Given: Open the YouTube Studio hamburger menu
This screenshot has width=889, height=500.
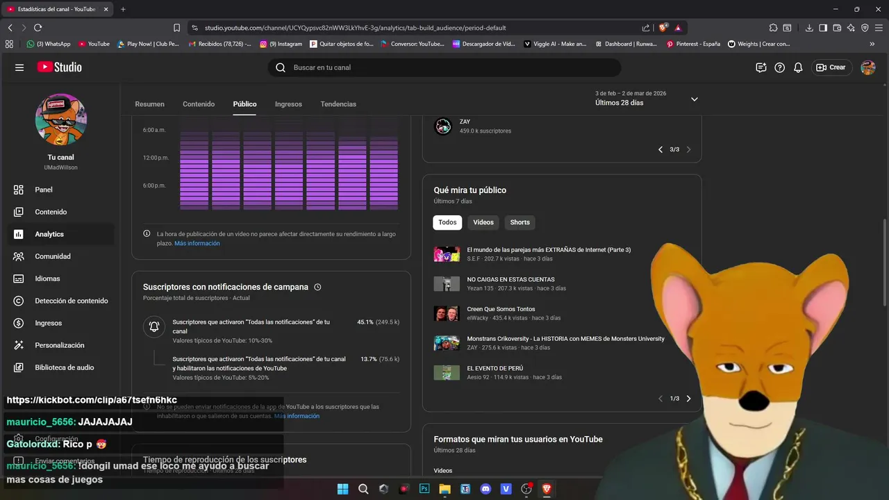Looking at the screenshot, I should click(19, 67).
